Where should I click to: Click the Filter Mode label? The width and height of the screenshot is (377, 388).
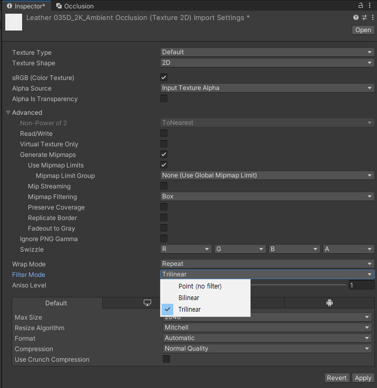tap(28, 275)
